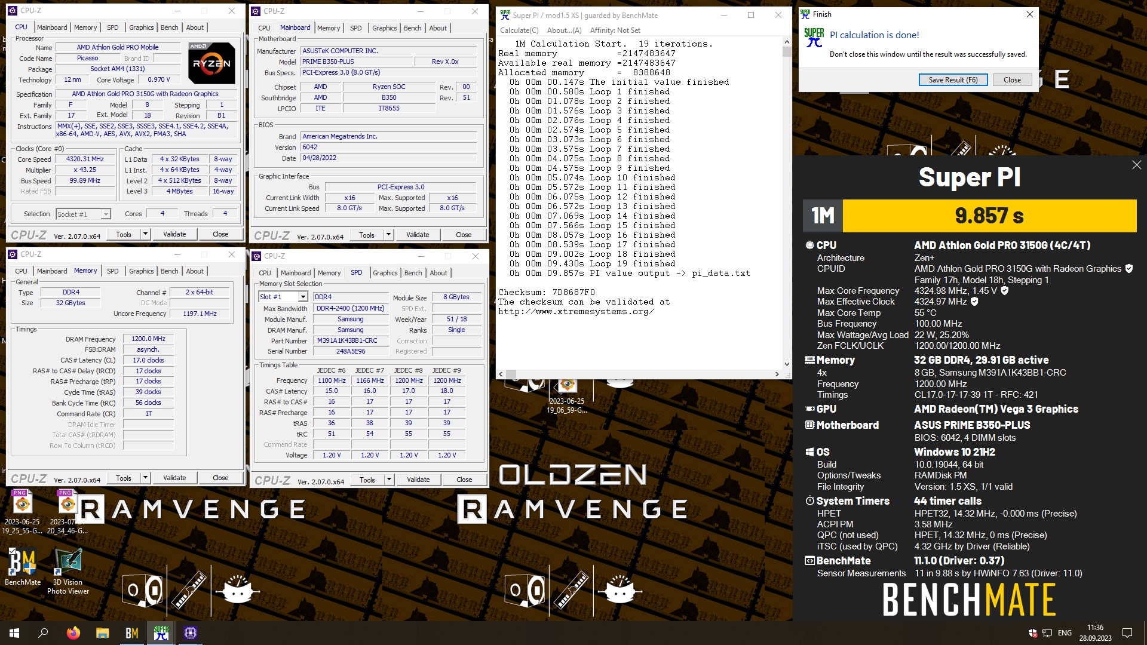Click Validate in CPU tab window
Image resolution: width=1147 pixels, height=645 pixels.
point(174,234)
